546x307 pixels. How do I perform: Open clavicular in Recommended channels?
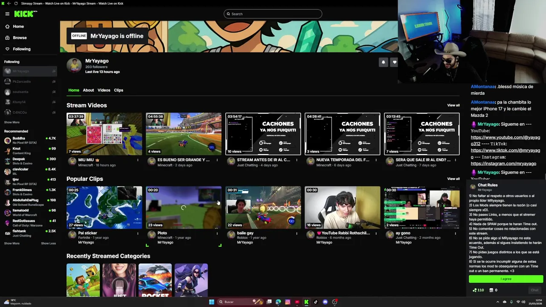(30, 171)
